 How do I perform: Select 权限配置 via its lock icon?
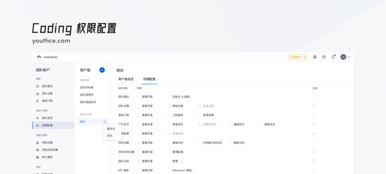pos(37,125)
